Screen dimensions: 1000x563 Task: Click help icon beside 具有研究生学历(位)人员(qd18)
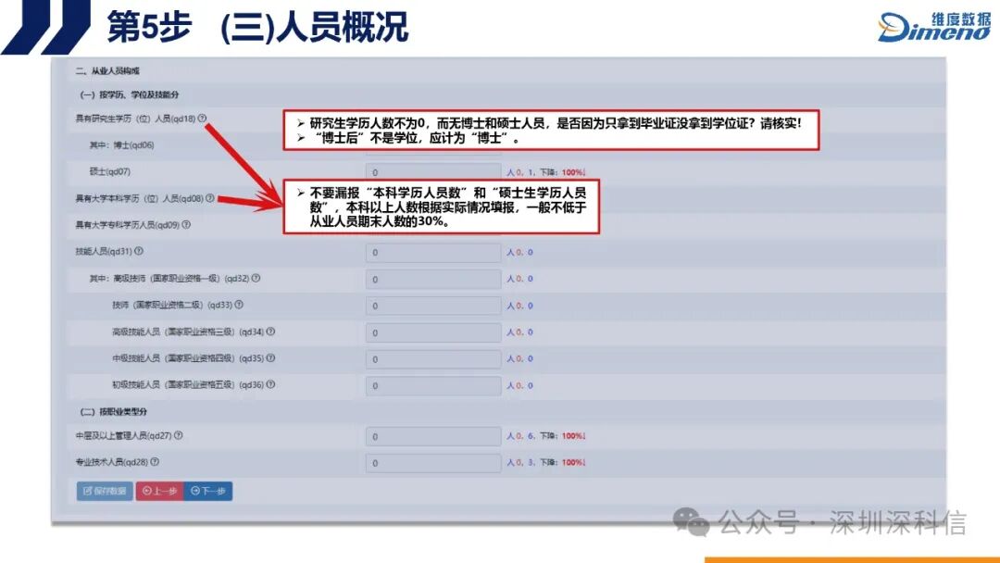(202, 118)
